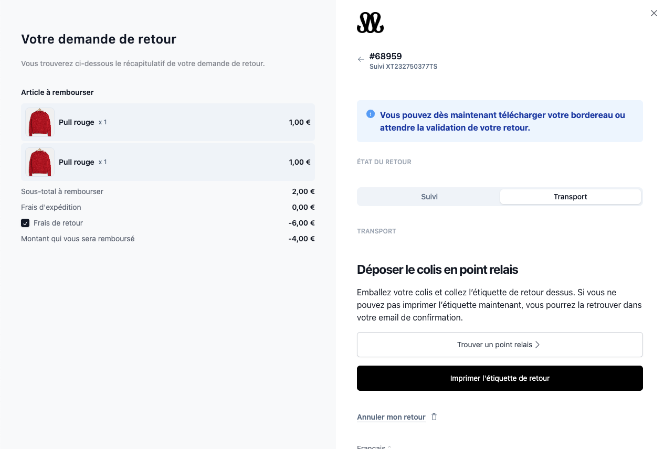Click the trash icon next to Annuler mon retour

pyautogui.click(x=434, y=417)
